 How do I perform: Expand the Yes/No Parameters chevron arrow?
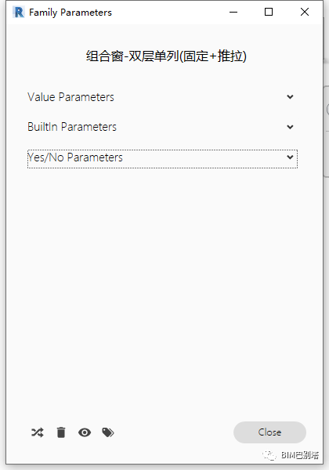click(290, 157)
